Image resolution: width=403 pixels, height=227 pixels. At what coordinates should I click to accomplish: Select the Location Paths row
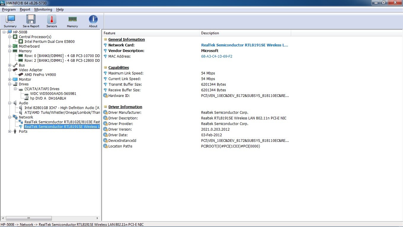click(x=196, y=146)
